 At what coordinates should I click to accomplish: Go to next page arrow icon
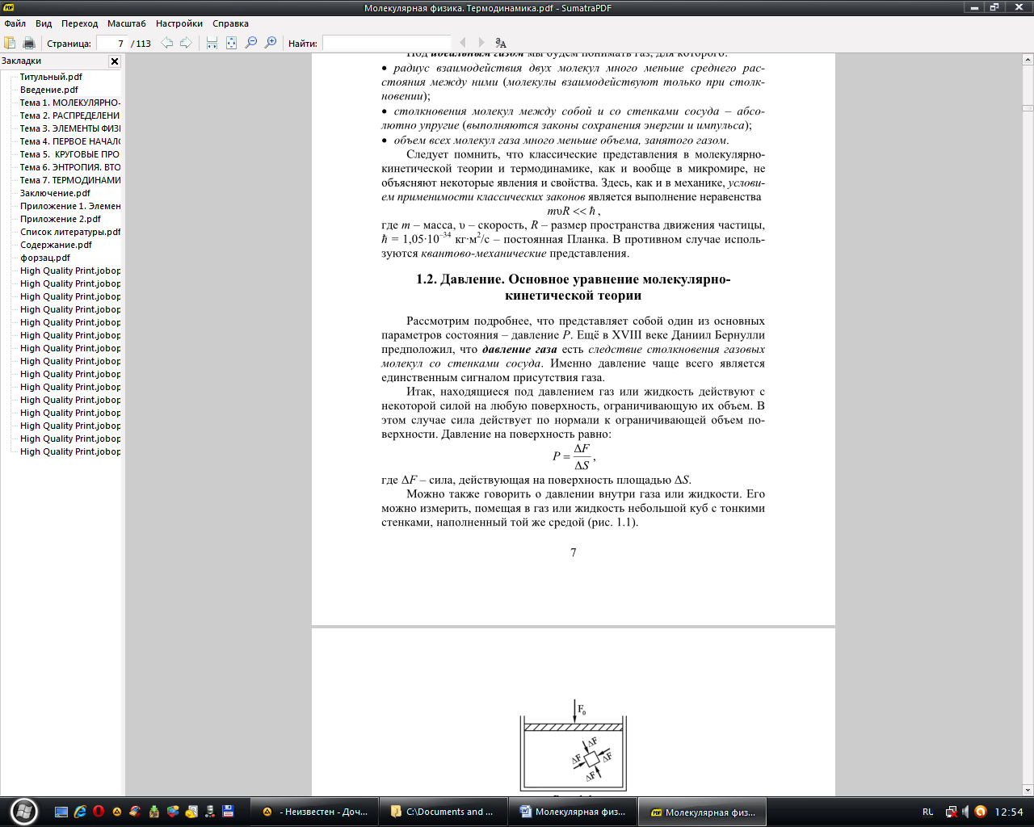point(186,43)
